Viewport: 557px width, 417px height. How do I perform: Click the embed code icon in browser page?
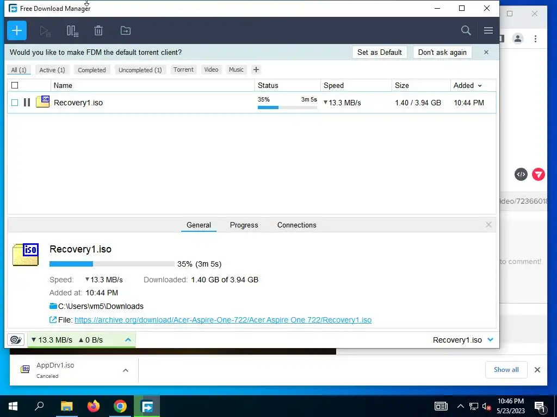tap(521, 174)
